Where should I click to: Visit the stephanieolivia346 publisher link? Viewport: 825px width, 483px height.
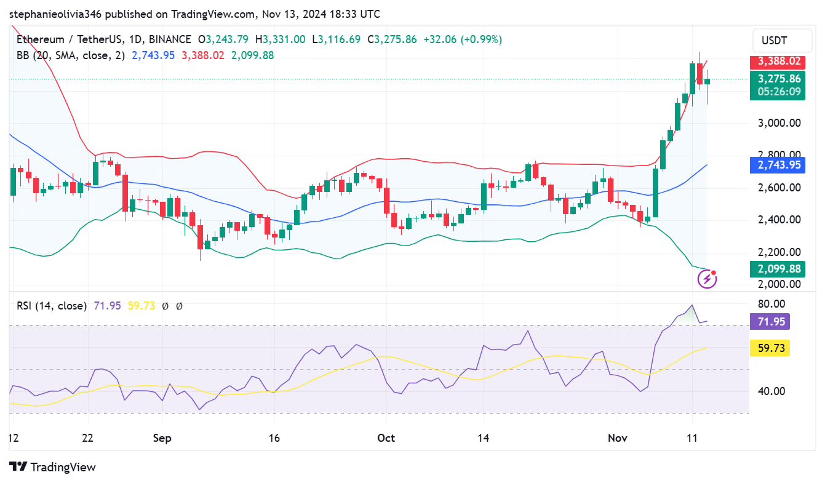click(55, 14)
